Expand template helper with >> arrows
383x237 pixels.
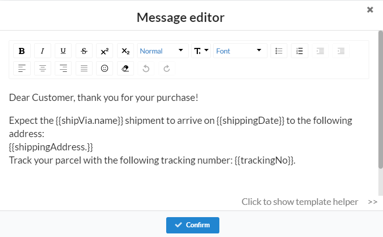coord(372,202)
